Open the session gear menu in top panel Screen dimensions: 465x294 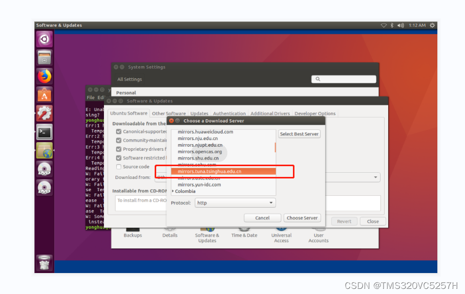432,26
